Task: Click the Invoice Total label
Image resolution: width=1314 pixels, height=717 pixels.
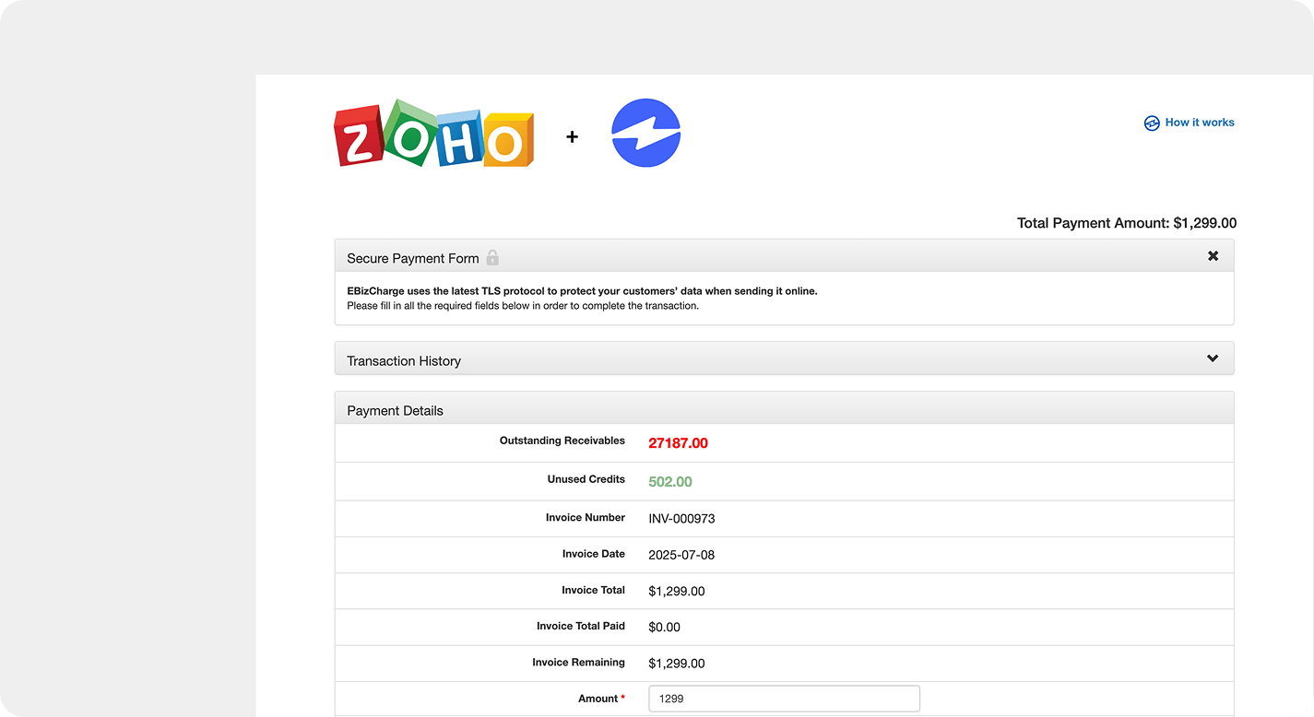Action: [594, 590]
